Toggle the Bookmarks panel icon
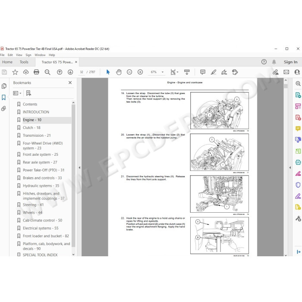Image resolution: width=302 pixels, height=302 pixels. tap(3, 98)
